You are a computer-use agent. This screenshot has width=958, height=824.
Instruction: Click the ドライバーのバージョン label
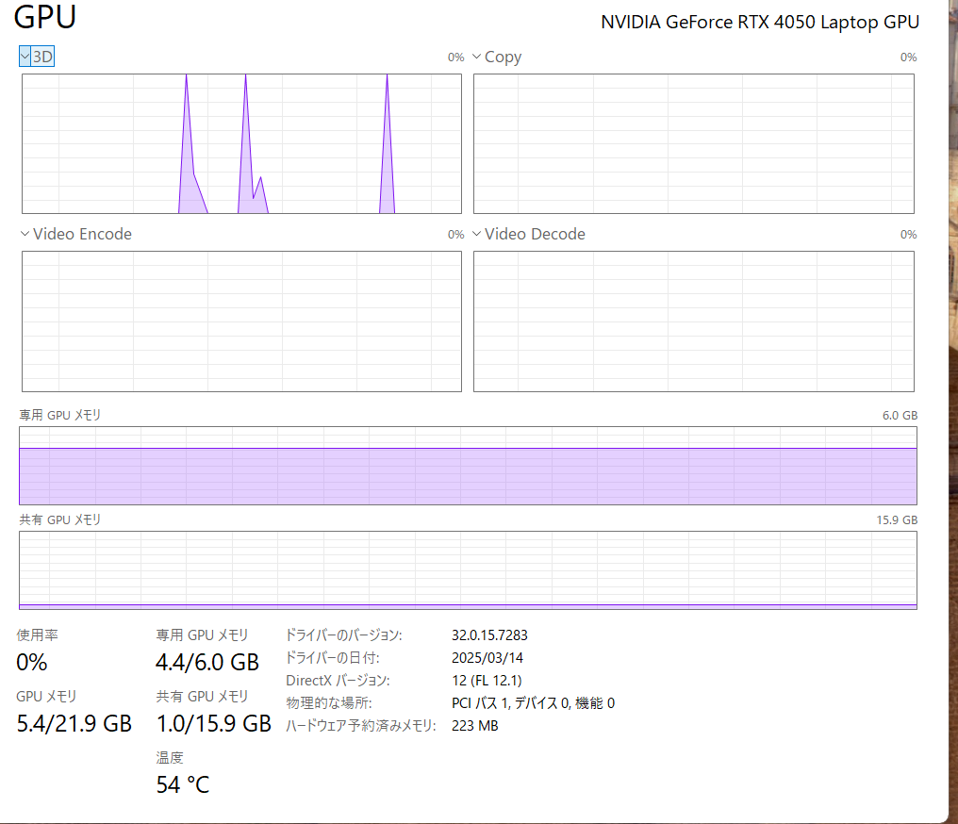click(343, 635)
